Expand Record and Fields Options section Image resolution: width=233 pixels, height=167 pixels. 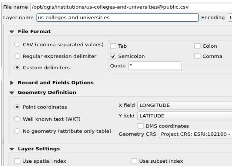coord(12,83)
